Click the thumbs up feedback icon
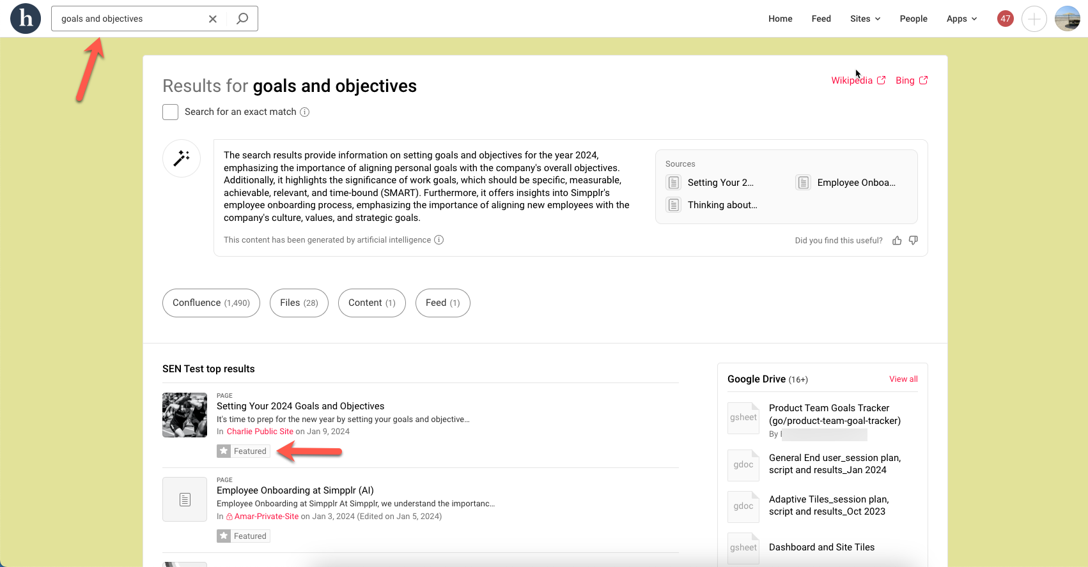This screenshot has width=1088, height=567. [x=897, y=241]
